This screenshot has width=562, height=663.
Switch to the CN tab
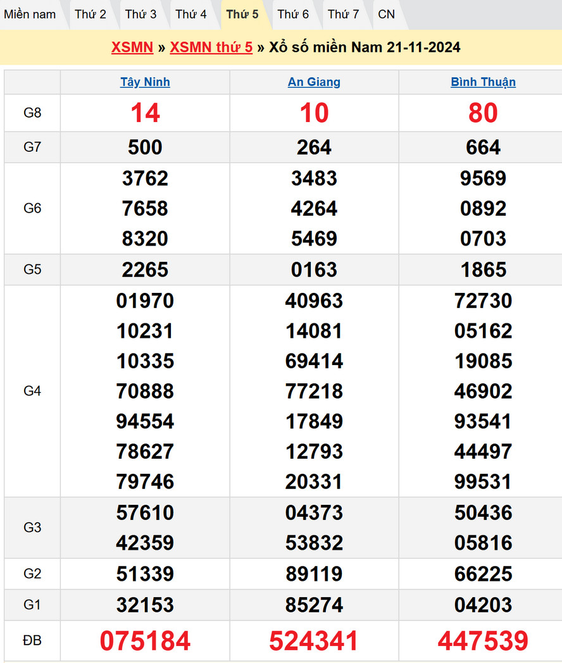pos(386,14)
